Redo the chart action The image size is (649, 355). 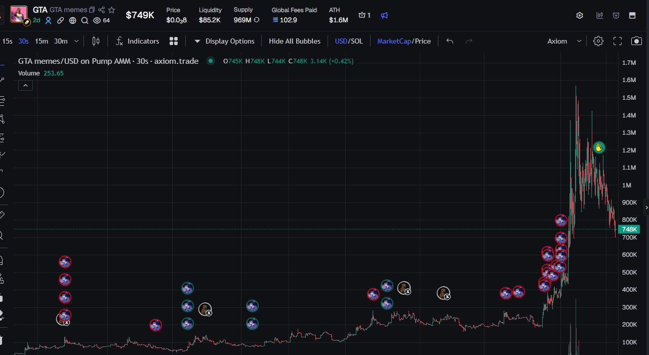[x=469, y=41]
